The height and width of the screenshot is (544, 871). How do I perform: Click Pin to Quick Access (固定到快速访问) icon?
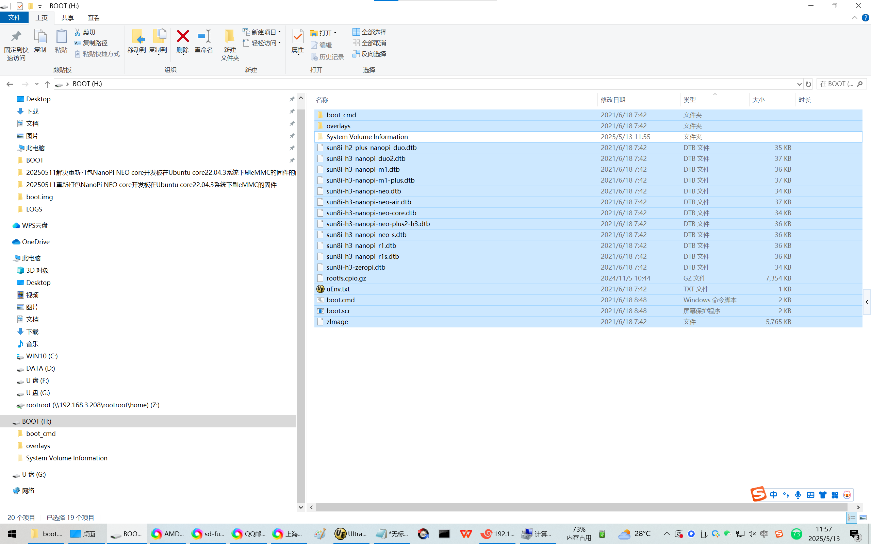[x=16, y=37]
